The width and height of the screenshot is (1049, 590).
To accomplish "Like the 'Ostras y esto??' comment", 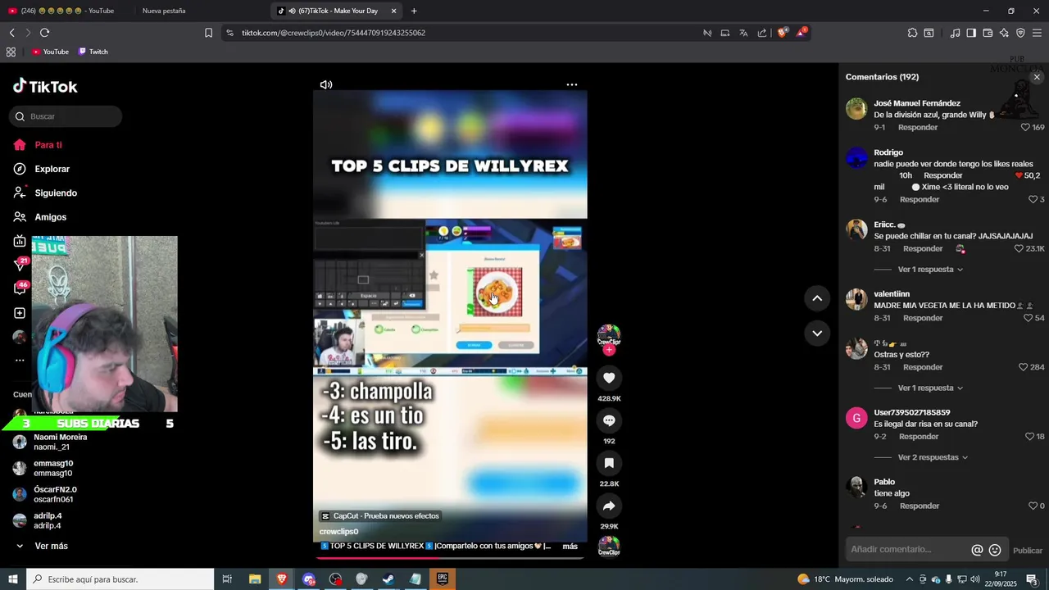I will tap(1023, 367).
